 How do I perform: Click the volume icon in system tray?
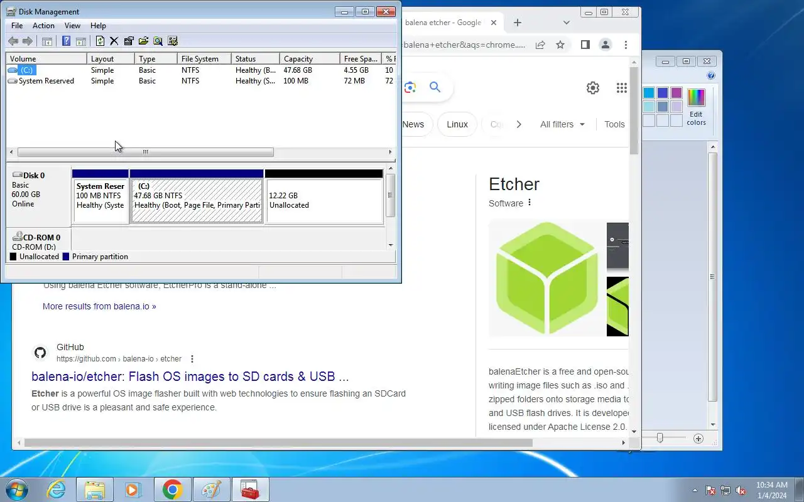click(741, 491)
